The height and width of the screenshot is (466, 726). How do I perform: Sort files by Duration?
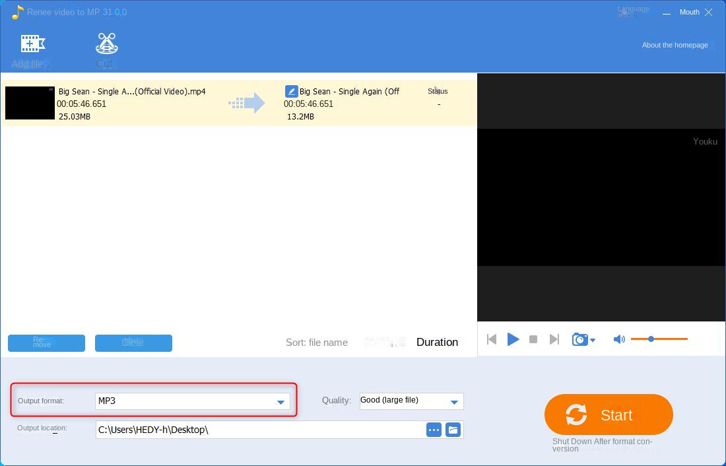tap(437, 342)
